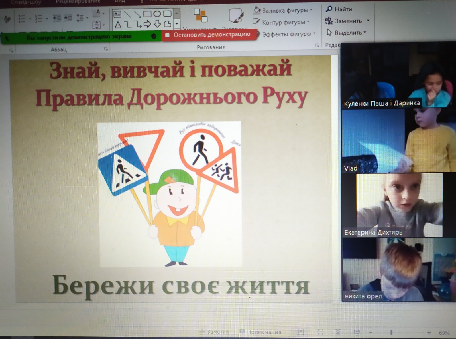Open the Вид ribbon tab
456x339 pixels.
[120, 1]
